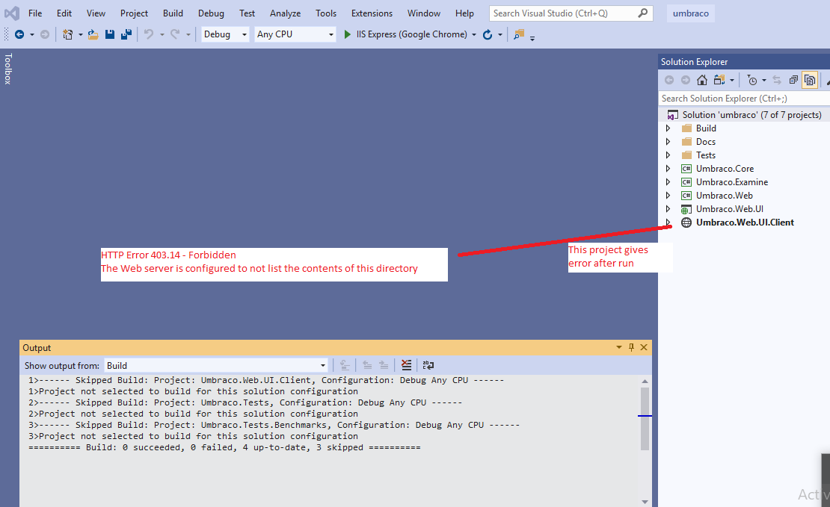Expand the Umbraco.Web project node
This screenshot has width=830, height=507.
click(x=668, y=196)
